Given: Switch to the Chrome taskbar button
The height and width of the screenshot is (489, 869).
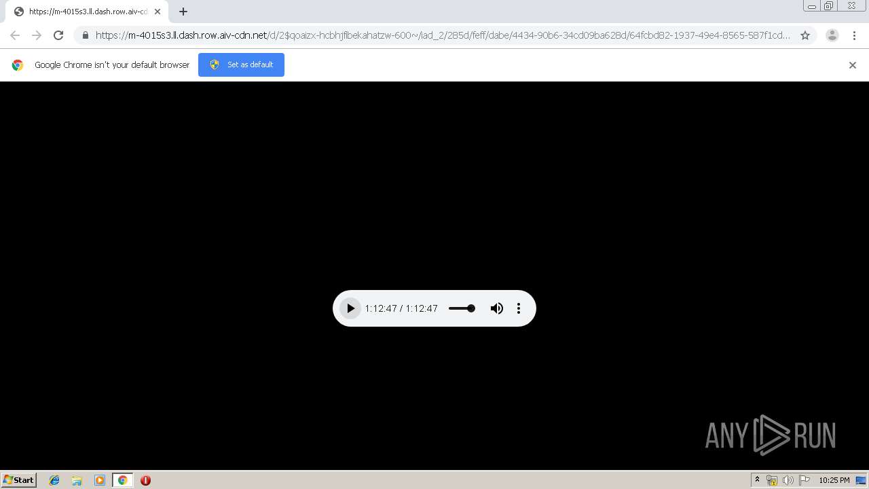Looking at the screenshot, I should (x=123, y=480).
